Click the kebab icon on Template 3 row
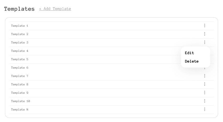Image resolution: width=223 pixels, height=122 pixels. (x=205, y=42)
